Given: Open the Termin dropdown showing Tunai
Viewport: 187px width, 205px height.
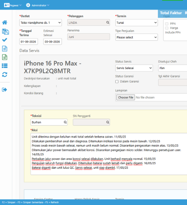Looking at the screenshot, I should pyautogui.click(x=137, y=23).
